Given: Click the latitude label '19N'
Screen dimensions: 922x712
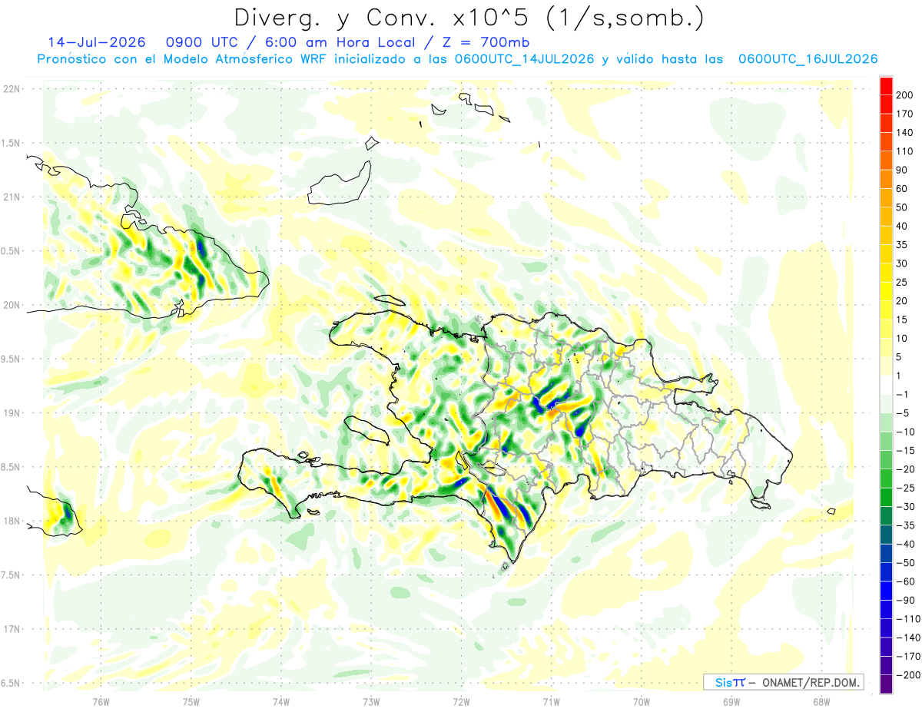Looking at the screenshot, I should [11, 412].
